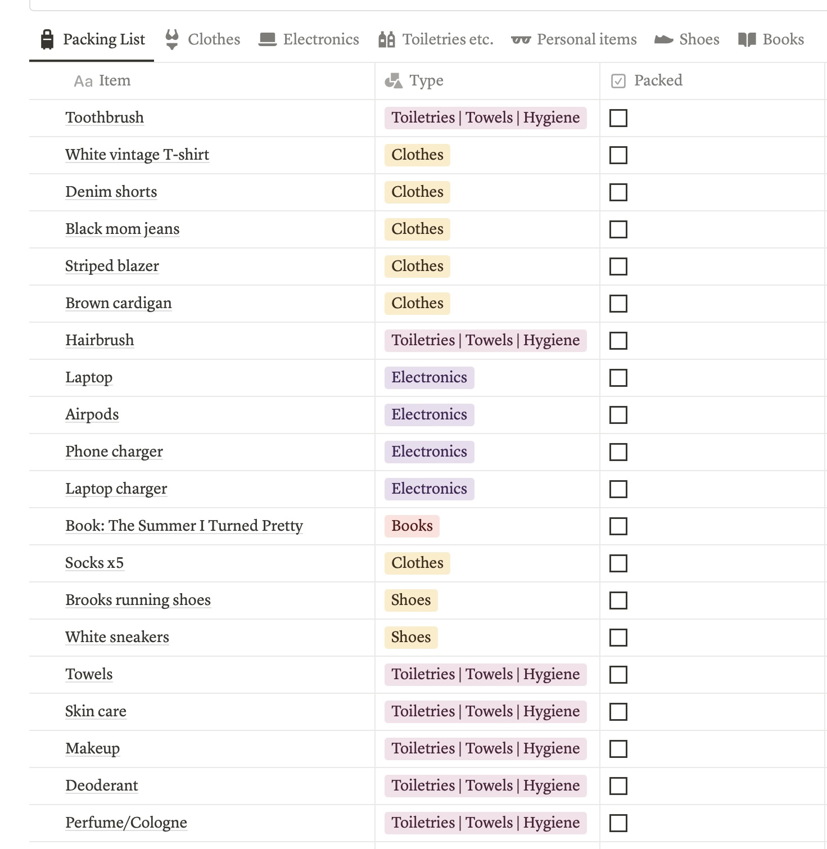Mark Towels as packed
This screenshot has width=827, height=849.
(618, 675)
